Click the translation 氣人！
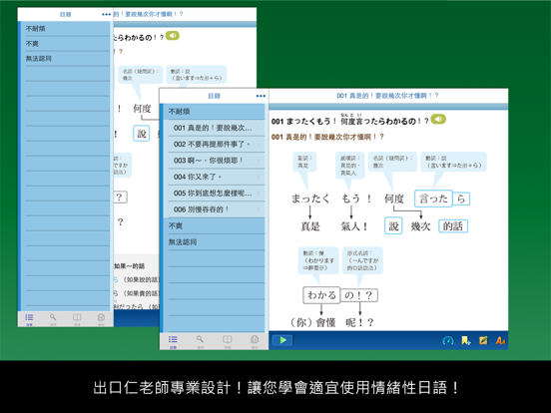This screenshot has width=551, height=413. pos(354,226)
